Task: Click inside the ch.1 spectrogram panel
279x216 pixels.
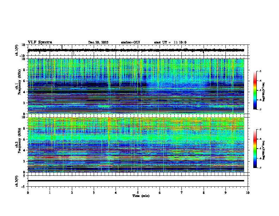Action: pos(136,86)
